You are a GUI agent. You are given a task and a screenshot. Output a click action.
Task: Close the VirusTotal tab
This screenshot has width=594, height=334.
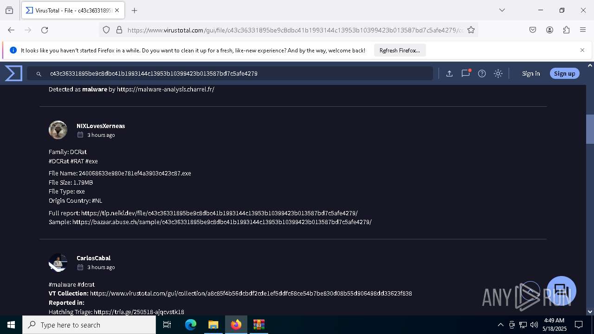[116, 10]
